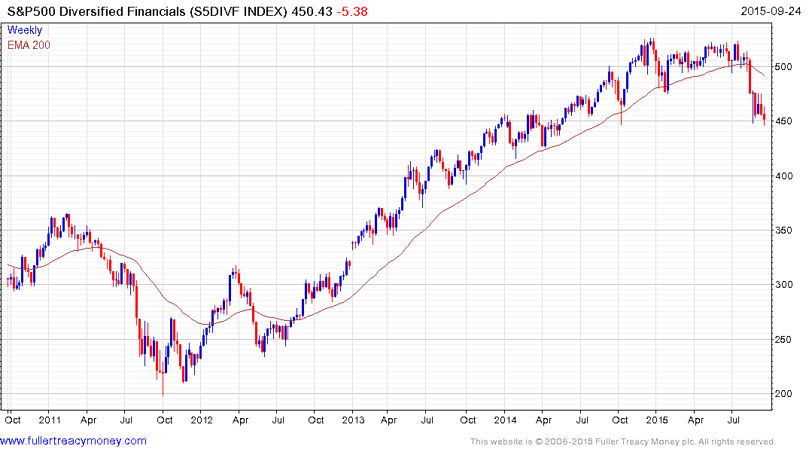Click the 'EMA 200' legend label

point(29,45)
